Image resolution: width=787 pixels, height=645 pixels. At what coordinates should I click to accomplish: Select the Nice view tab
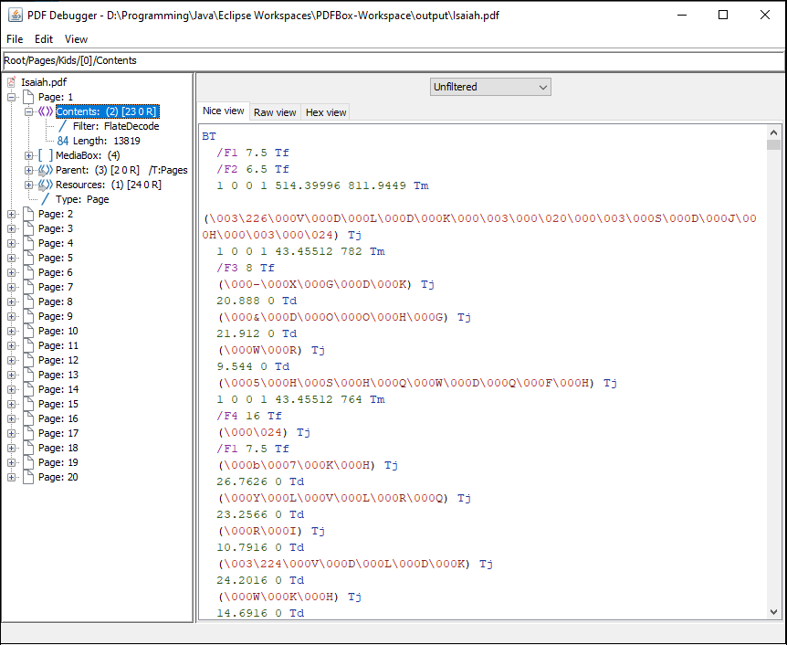tap(224, 111)
